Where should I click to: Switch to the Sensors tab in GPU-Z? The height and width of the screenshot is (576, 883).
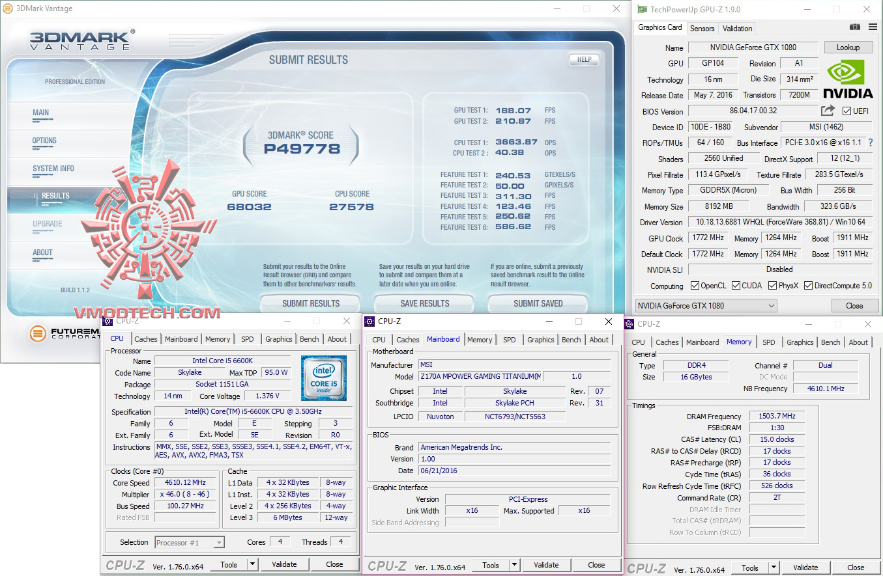coord(702,28)
